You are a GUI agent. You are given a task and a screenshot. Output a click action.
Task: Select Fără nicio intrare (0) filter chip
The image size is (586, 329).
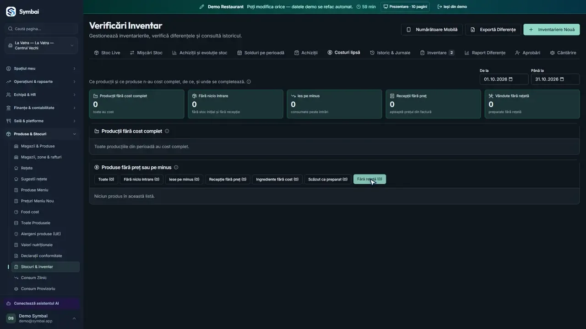pyautogui.click(x=141, y=179)
